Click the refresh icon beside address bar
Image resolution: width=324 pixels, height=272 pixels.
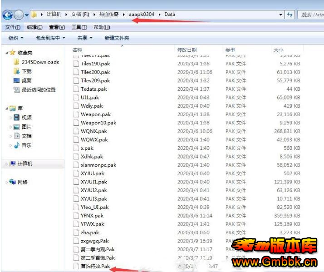(290, 15)
